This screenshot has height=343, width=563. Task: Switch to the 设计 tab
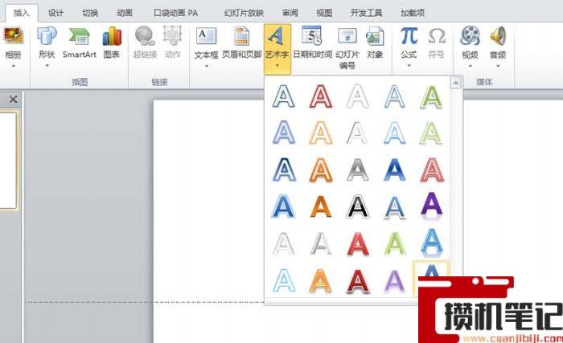[55, 13]
